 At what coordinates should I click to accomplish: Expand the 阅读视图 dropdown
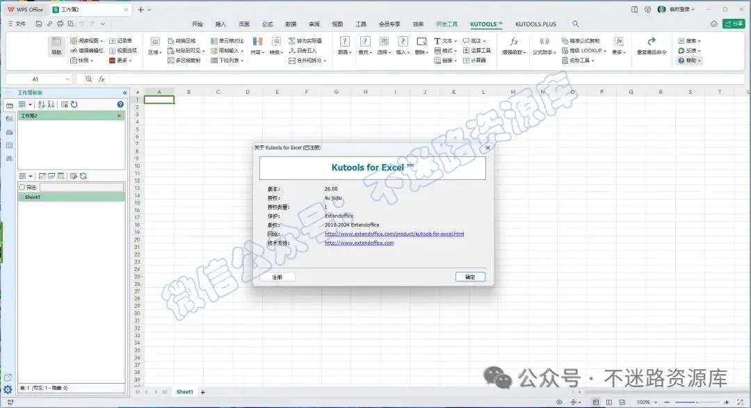pos(102,41)
